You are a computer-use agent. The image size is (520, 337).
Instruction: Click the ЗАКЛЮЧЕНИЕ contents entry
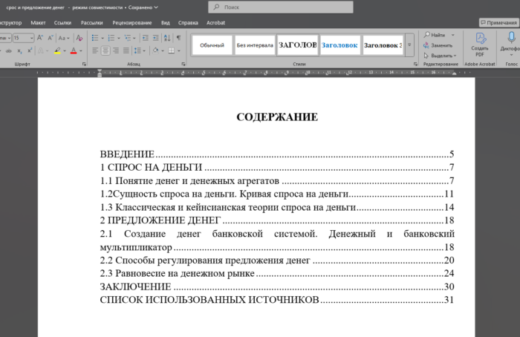(277, 287)
